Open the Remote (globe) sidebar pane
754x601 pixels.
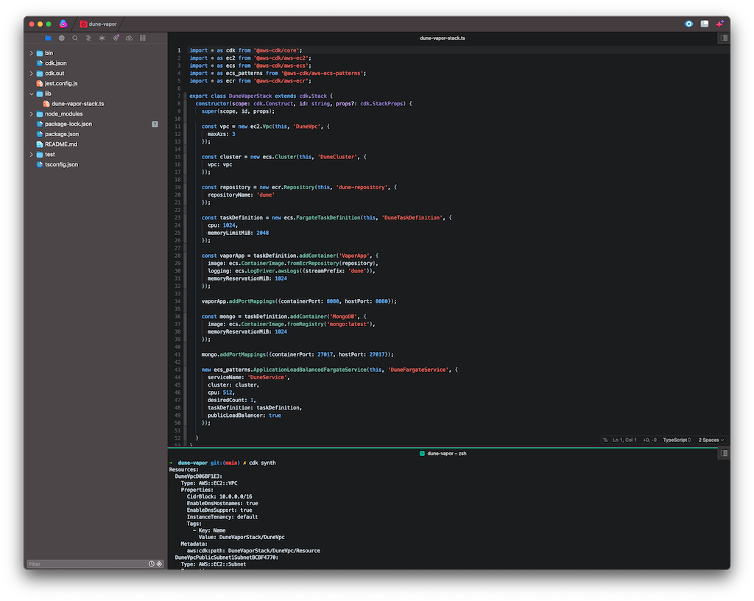point(62,38)
